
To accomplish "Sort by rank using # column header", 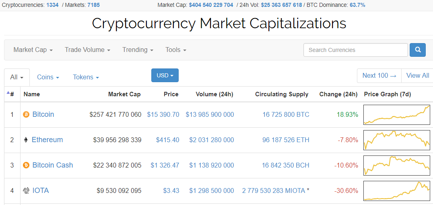I will [x=12, y=94].
